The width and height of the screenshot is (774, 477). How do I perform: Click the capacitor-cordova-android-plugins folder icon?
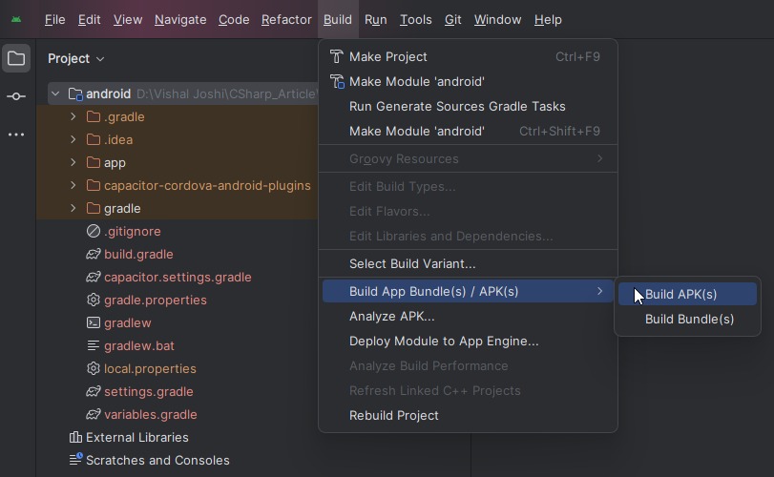(94, 185)
